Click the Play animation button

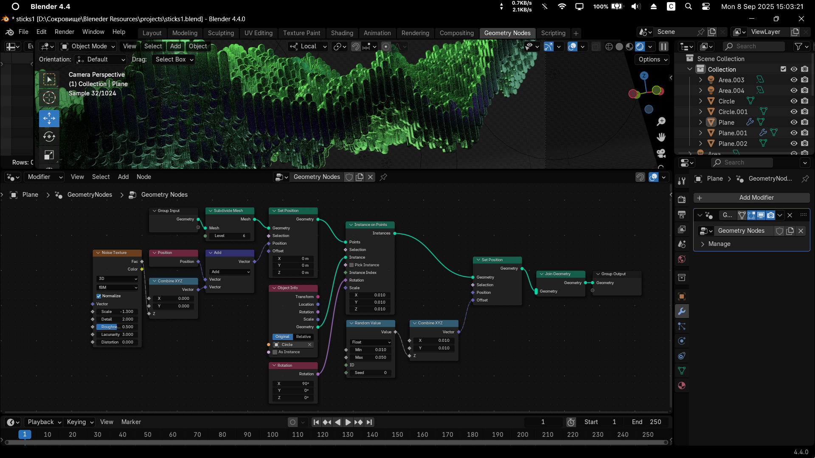pos(348,422)
